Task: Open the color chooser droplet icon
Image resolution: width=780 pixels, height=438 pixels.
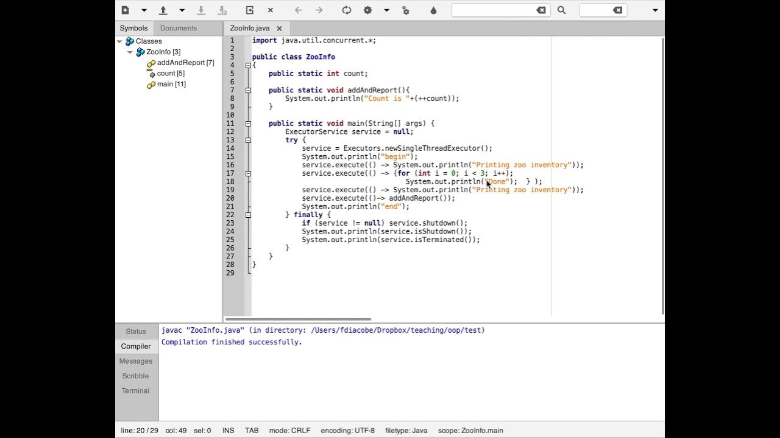Action: [433, 10]
